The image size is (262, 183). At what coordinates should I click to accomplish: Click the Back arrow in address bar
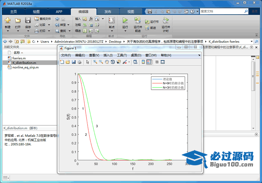click(x=5, y=41)
